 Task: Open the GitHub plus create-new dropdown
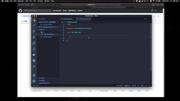(156, 11)
